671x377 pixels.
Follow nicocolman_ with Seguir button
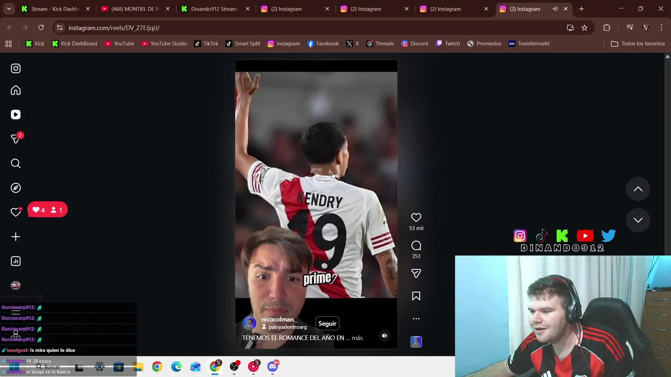pyautogui.click(x=327, y=324)
